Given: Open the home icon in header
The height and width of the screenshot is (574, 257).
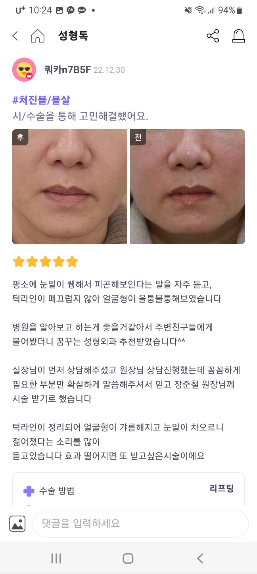Looking at the screenshot, I should click(38, 36).
